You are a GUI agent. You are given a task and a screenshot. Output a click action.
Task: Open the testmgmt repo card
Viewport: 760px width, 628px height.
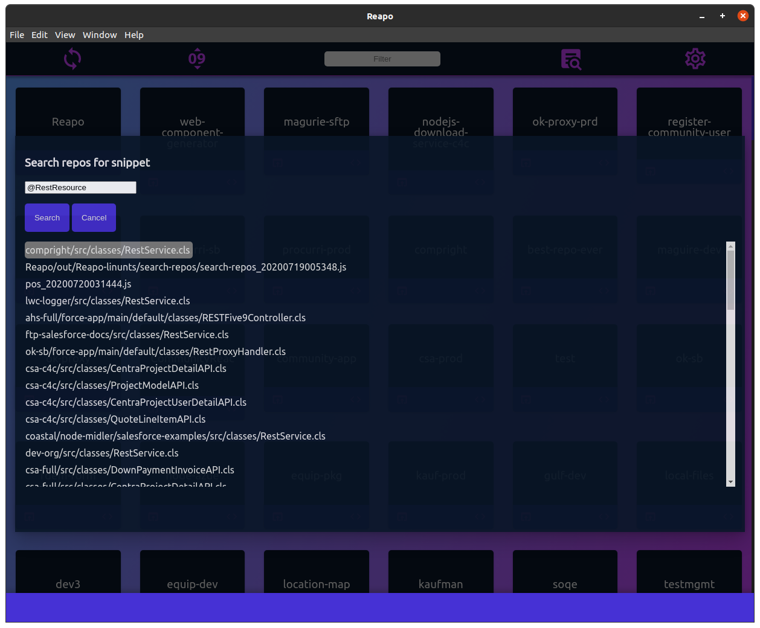pos(689,572)
